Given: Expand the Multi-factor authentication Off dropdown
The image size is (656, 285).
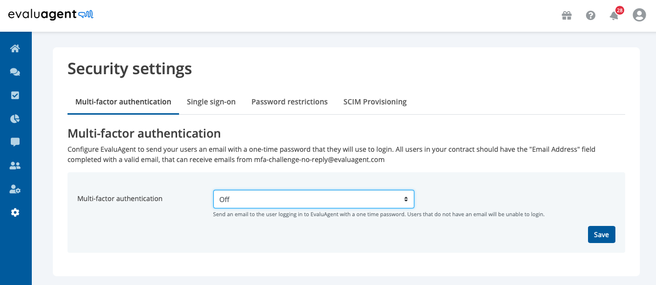Looking at the screenshot, I should [x=314, y=199].
